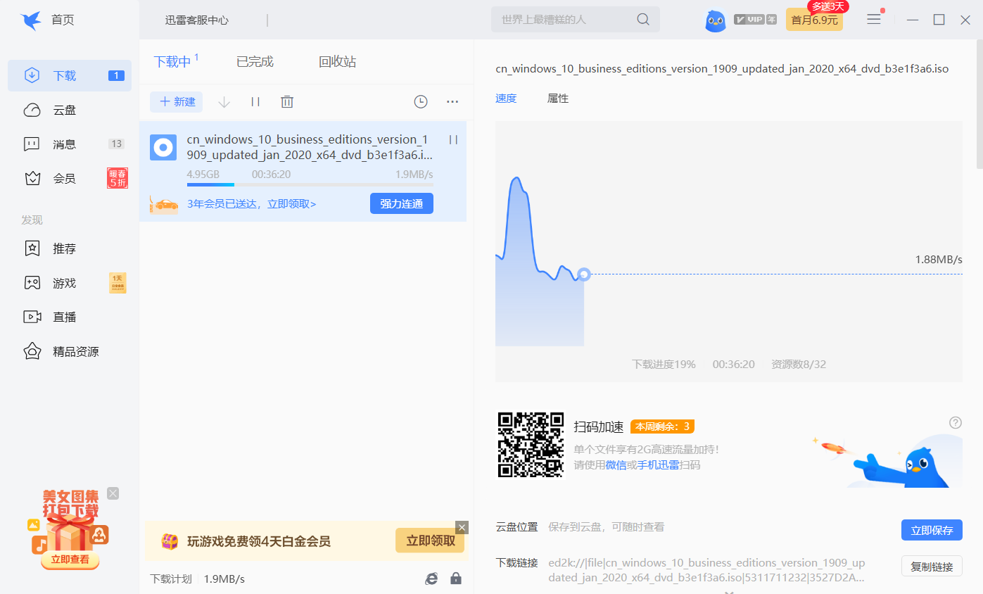Close the 美女图集 promo popup
This screenshot has width=983, height=594.
point(113,493)
